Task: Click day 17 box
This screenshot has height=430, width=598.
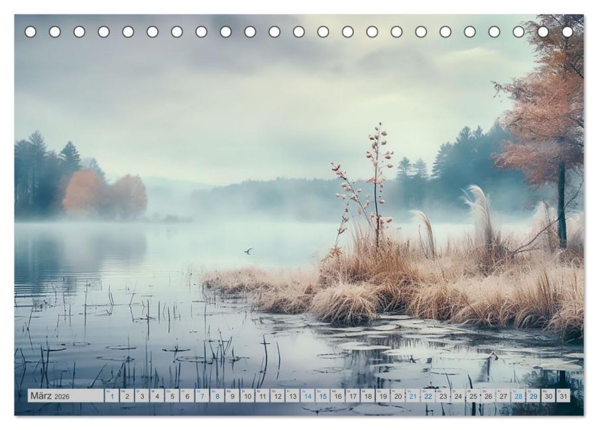Action: point(353,395)
